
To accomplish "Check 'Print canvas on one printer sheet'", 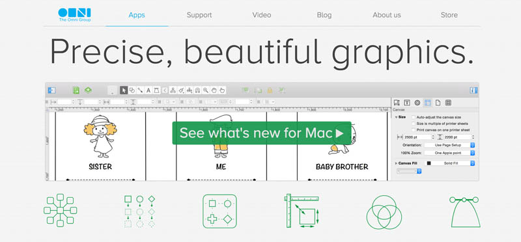I will point(414,130).
